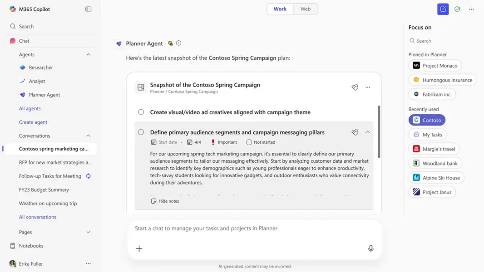Open FY23 Budget Summary conversation
This screenshot has width=484, height=272.
tap(44, 190)
